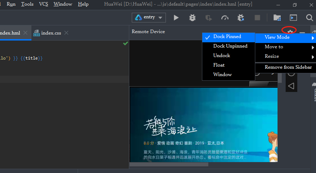Open the entry run configuration dropdown
This screenshot has height=173, width=316.
(x=149, y=18)
